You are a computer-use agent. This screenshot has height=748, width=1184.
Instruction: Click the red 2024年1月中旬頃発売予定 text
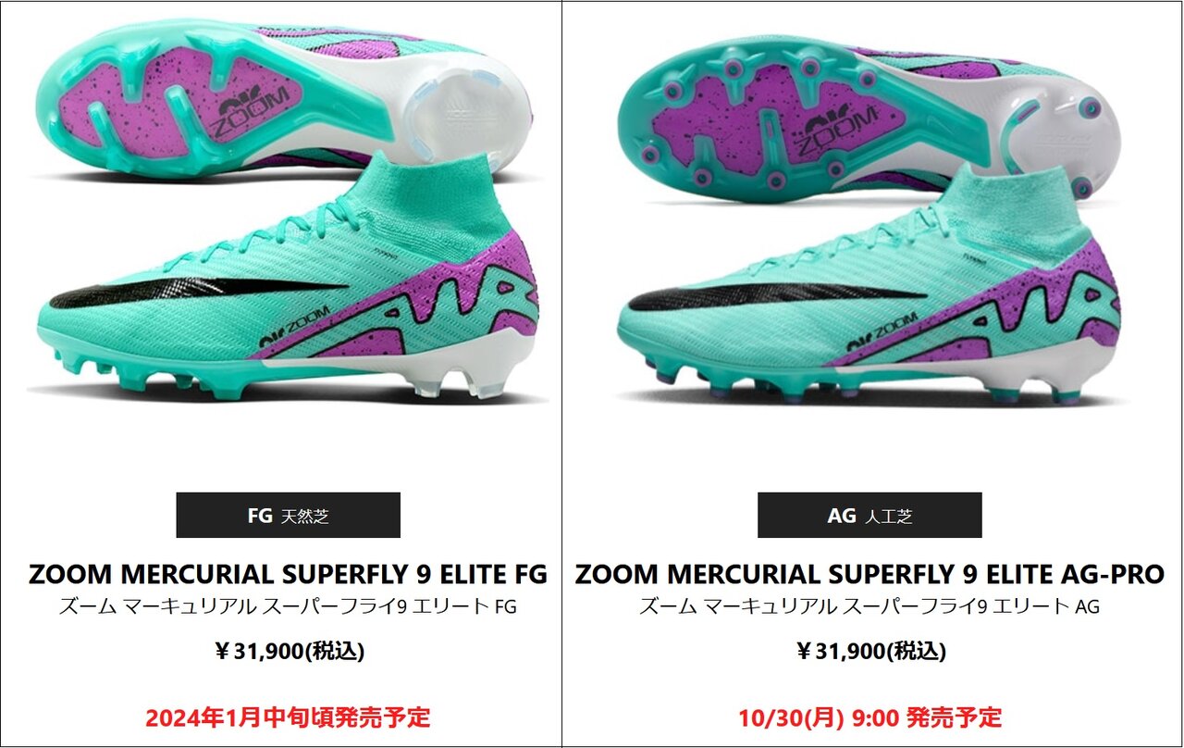[x=288, y=717]
